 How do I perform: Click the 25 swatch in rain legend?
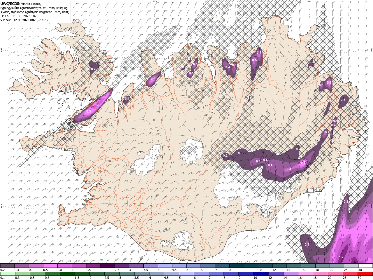pyautogui.click(x=351, y=274)
